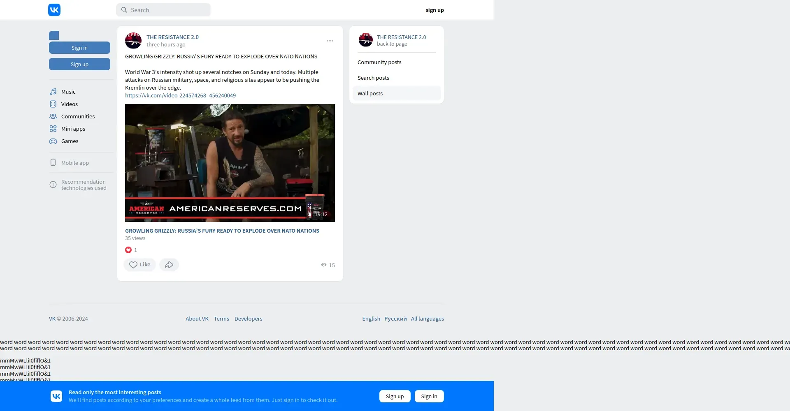The width and height of the screenshot is (790, 411).
Task: Click the Recommendation technologies info icon
Action: [53, 185]
